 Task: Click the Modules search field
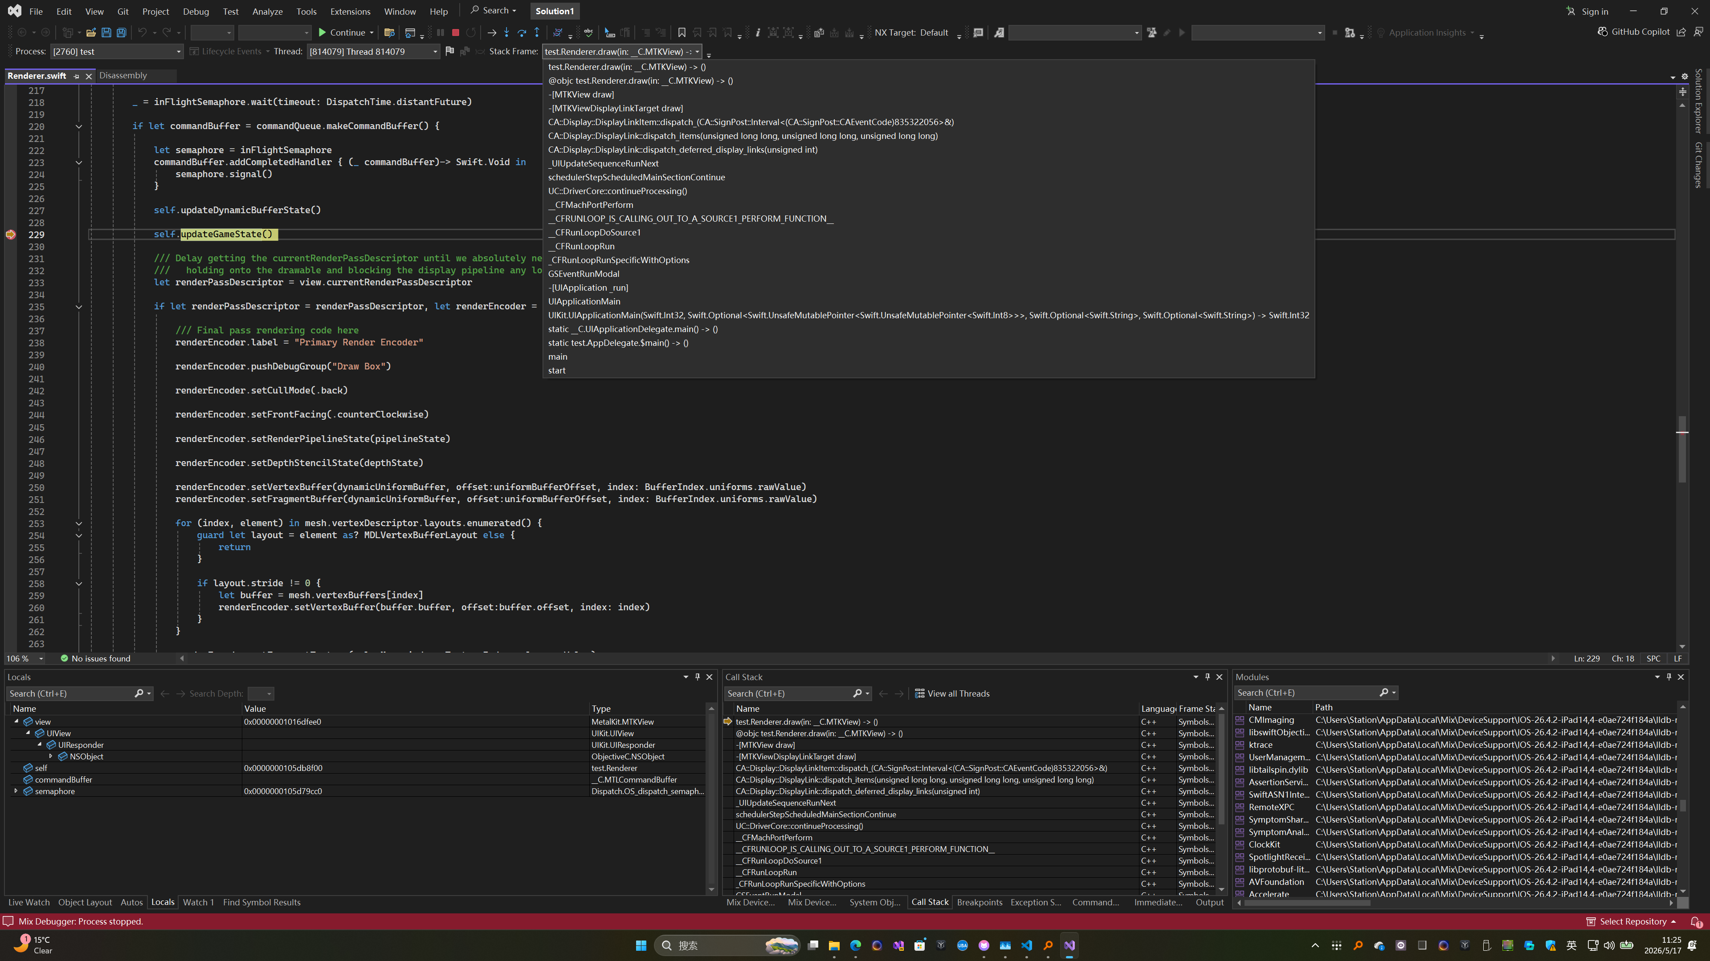(x=1306, y=693)
